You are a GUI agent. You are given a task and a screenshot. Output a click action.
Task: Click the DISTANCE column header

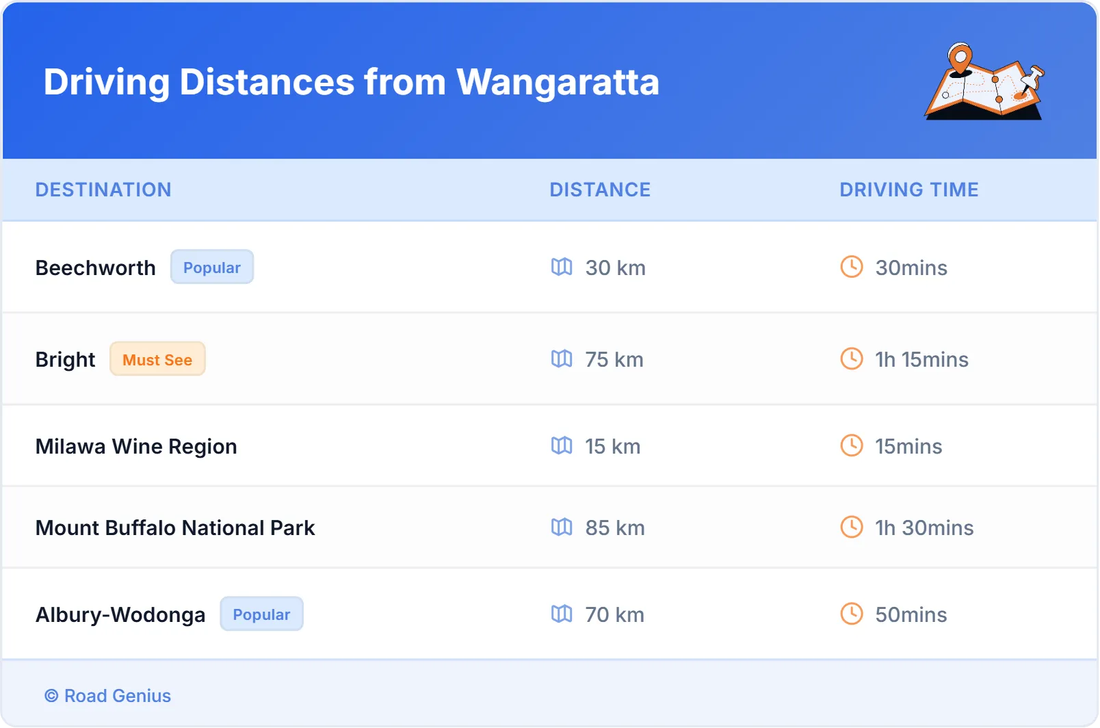click(600, 190)
